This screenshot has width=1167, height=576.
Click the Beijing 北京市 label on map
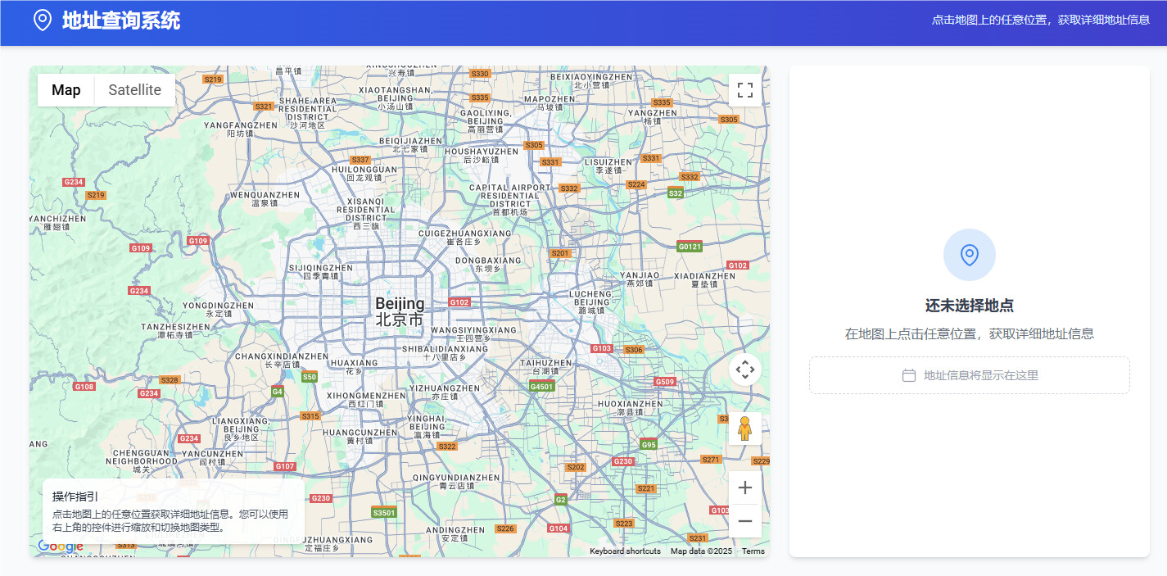(x=400, y=311)
